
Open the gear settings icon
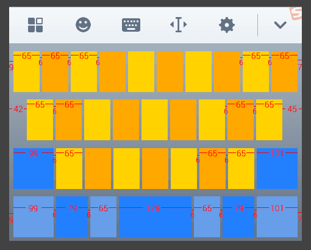click(x=227, y=25)
